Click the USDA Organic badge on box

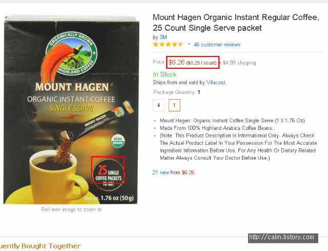[118, 141]
